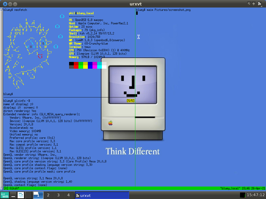Click the 'bluey$ glxinfo -B' command line
The width and height of the screenshot is (266, 199).
click(17, 101)
